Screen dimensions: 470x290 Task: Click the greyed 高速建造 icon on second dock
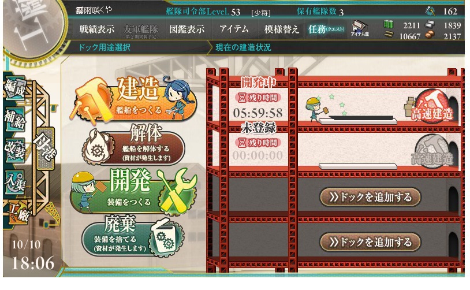(x=432, y=153)
